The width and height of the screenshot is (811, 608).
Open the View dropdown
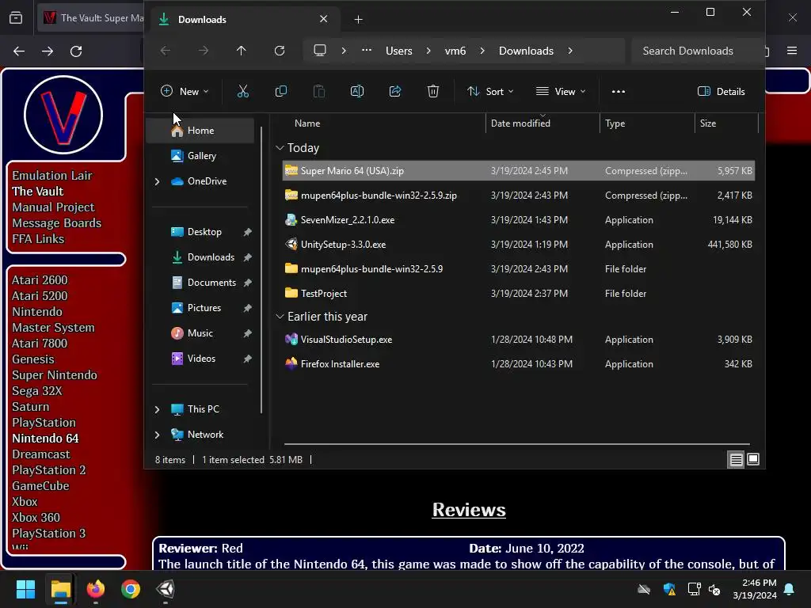coord(562,92)
